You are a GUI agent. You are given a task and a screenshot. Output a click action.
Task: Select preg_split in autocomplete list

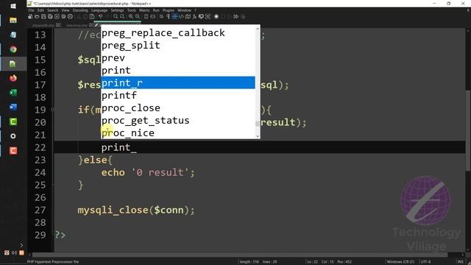pyautogui.click(x=178, y=46)
